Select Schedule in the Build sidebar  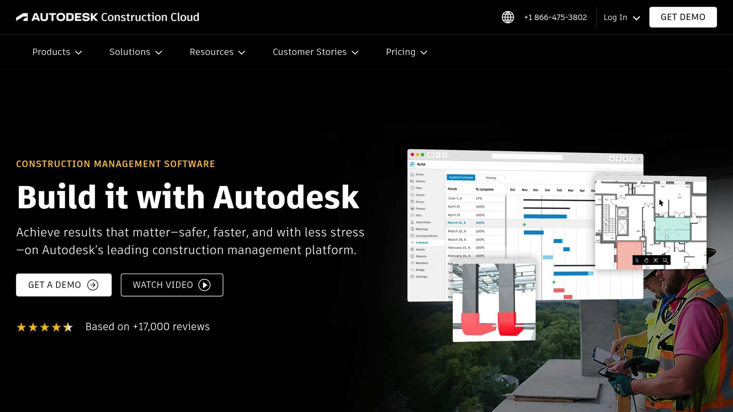(419, 242)
